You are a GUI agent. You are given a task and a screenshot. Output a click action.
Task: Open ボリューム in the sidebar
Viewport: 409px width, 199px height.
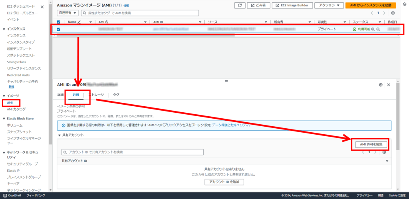15,125
